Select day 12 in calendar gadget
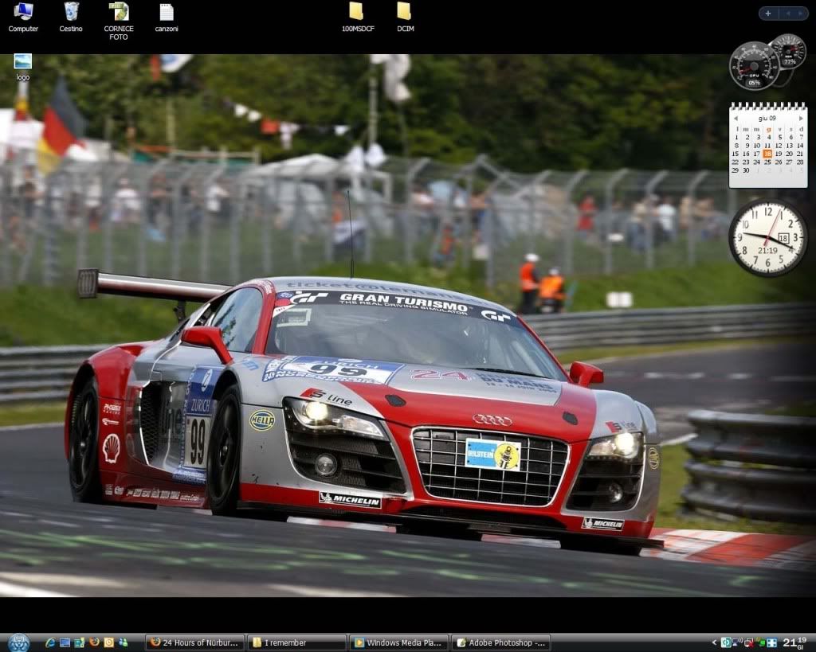Screen dimensions: 816x652 (779, 146)
